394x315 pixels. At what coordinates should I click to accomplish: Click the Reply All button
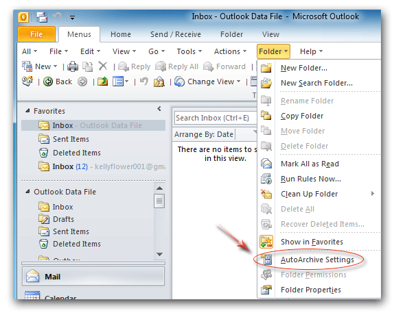[x=176, y=66]
